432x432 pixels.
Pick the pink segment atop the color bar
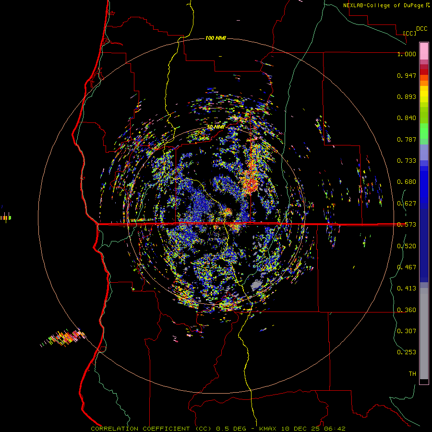(424, 51)
